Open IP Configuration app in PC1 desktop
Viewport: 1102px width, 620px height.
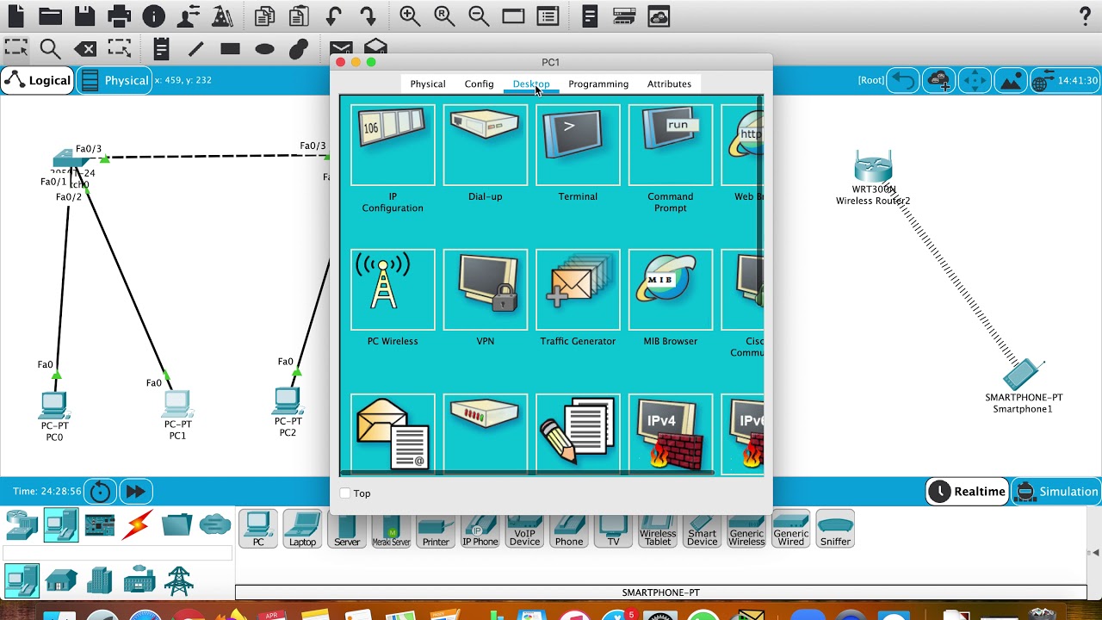(393, 145)
